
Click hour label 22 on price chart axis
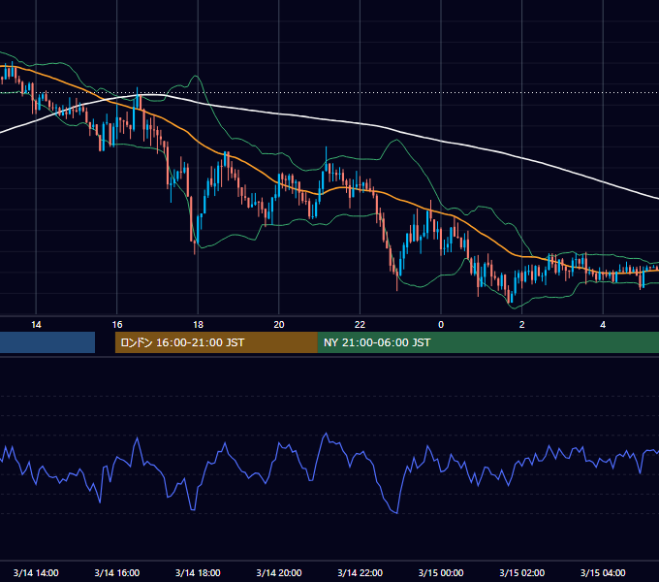(360, 325)
